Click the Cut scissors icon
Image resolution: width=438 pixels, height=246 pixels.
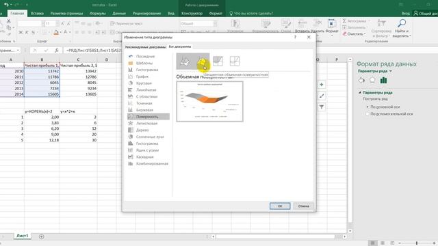pos(9,21)
